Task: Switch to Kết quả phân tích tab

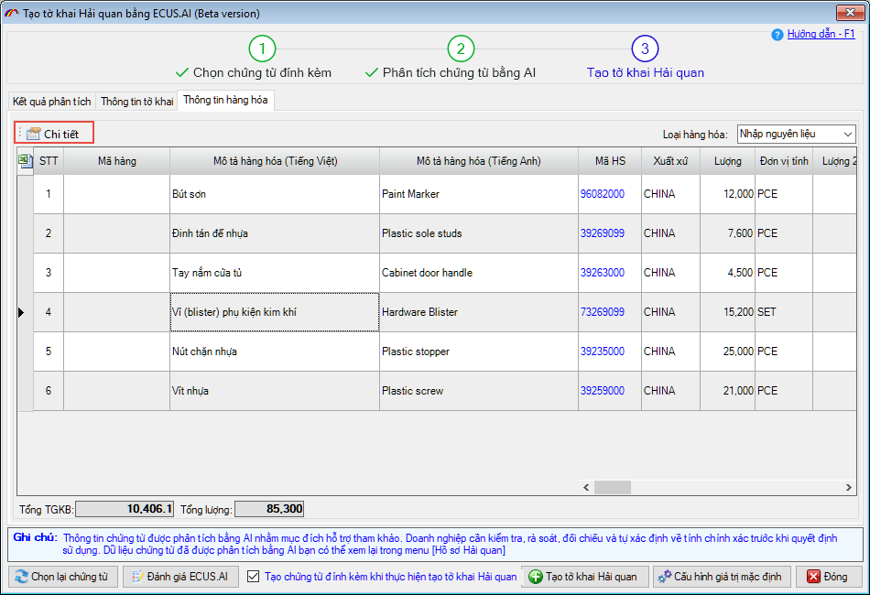Action: point(52,101)
